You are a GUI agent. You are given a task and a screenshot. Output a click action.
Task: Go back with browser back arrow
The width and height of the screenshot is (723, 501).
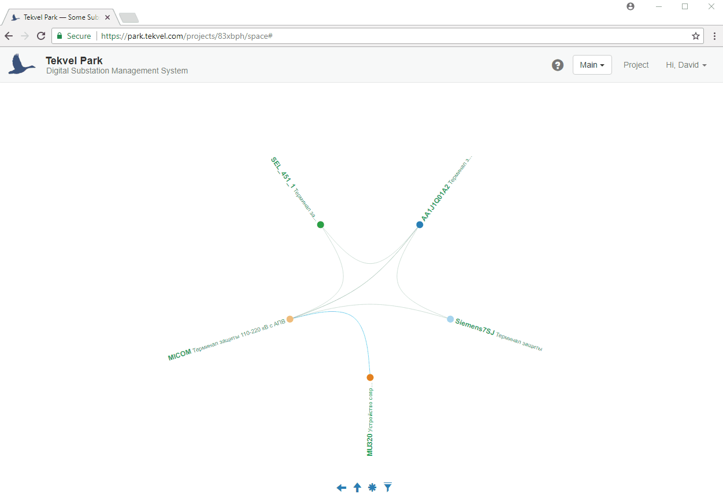[9, 36]
